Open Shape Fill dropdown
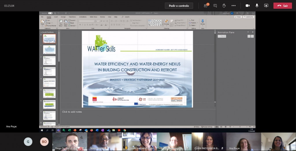The height and width of the screenshot is (151, 296). click(179, 20)
